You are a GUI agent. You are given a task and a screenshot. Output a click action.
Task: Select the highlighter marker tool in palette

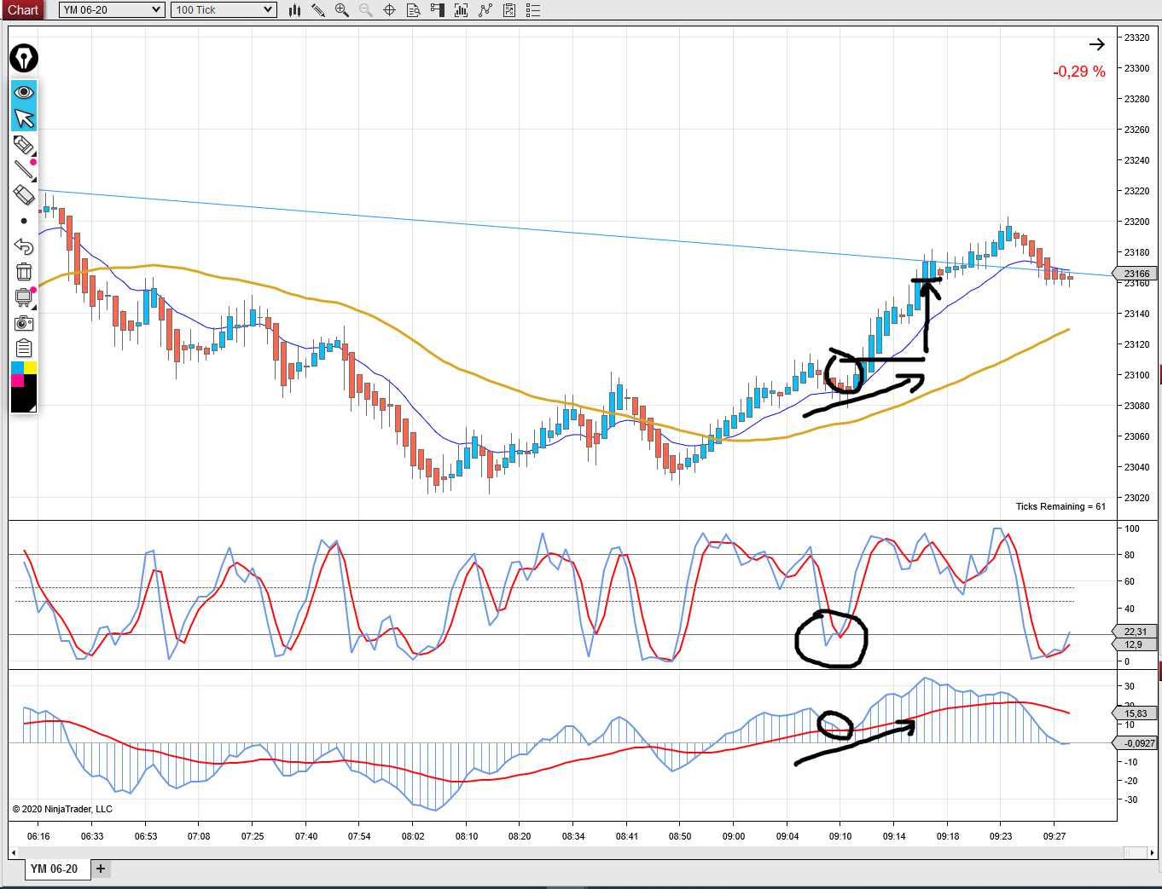[24, 144]
